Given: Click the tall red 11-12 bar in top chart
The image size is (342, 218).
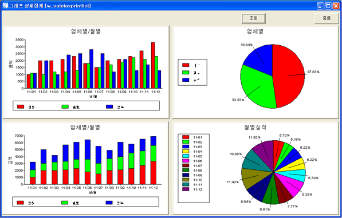Looking at the screenshot, I should [x=153, y=65].
